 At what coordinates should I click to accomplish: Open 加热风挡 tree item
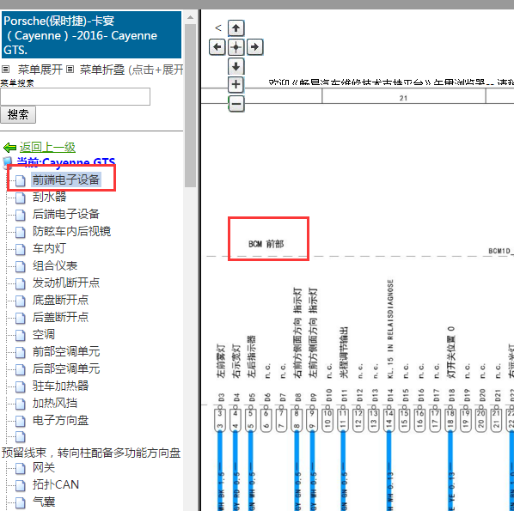click(55, 404)
